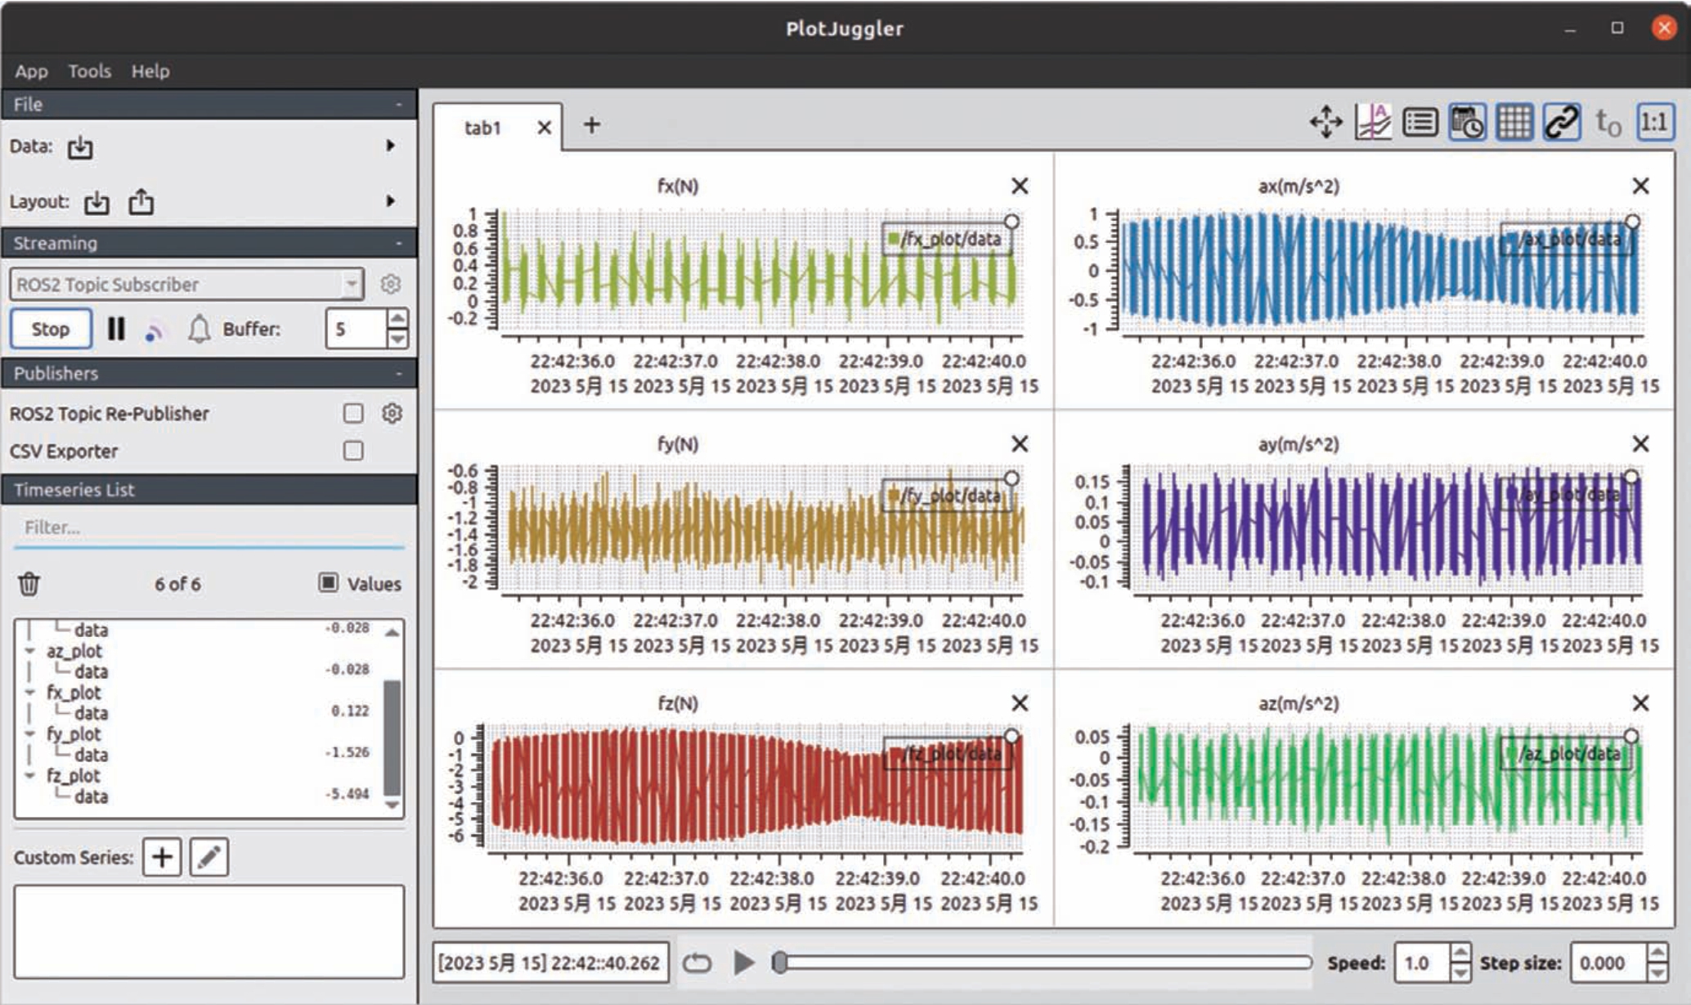The height and width of the screenshot is (1005, 1691).
Task: Add a new tab with plus
Action: tap(592, 125)
